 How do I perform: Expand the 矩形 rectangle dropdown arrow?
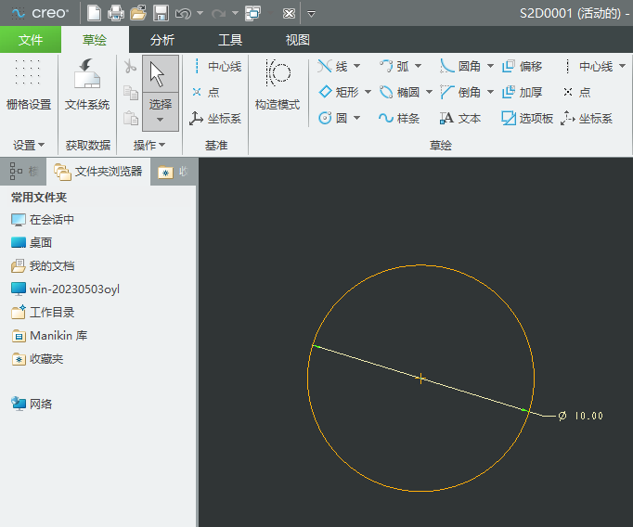368,93
